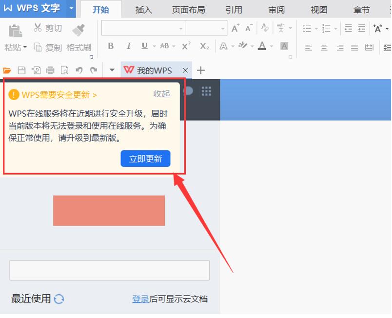Toggle bold formatting

click(111, 46)
